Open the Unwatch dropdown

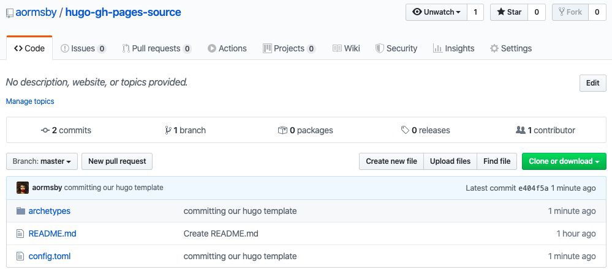point(436,12)
